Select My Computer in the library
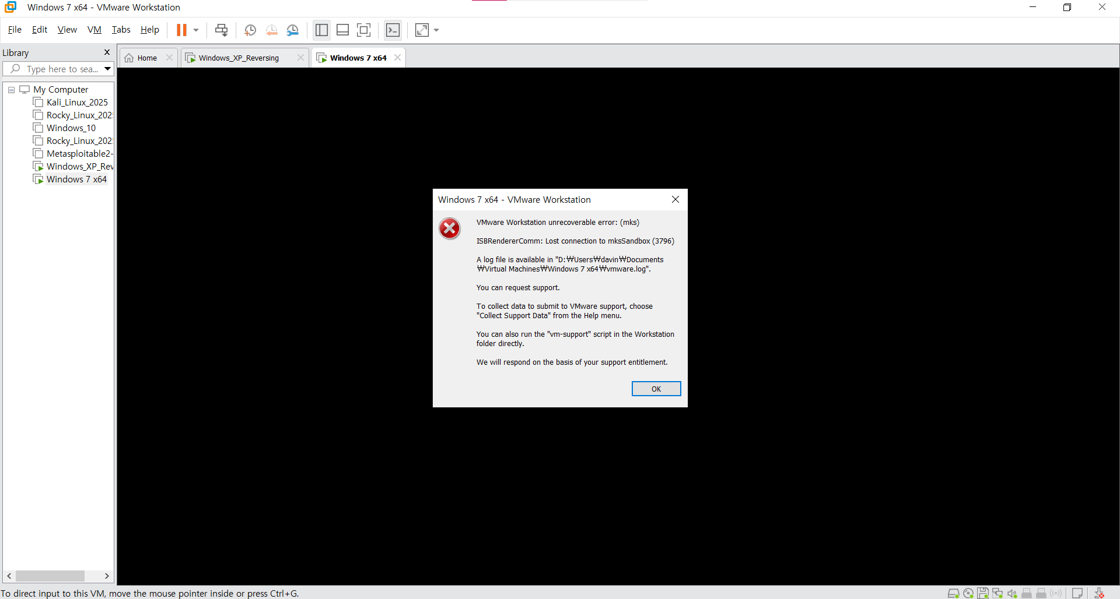 point(61,90)
